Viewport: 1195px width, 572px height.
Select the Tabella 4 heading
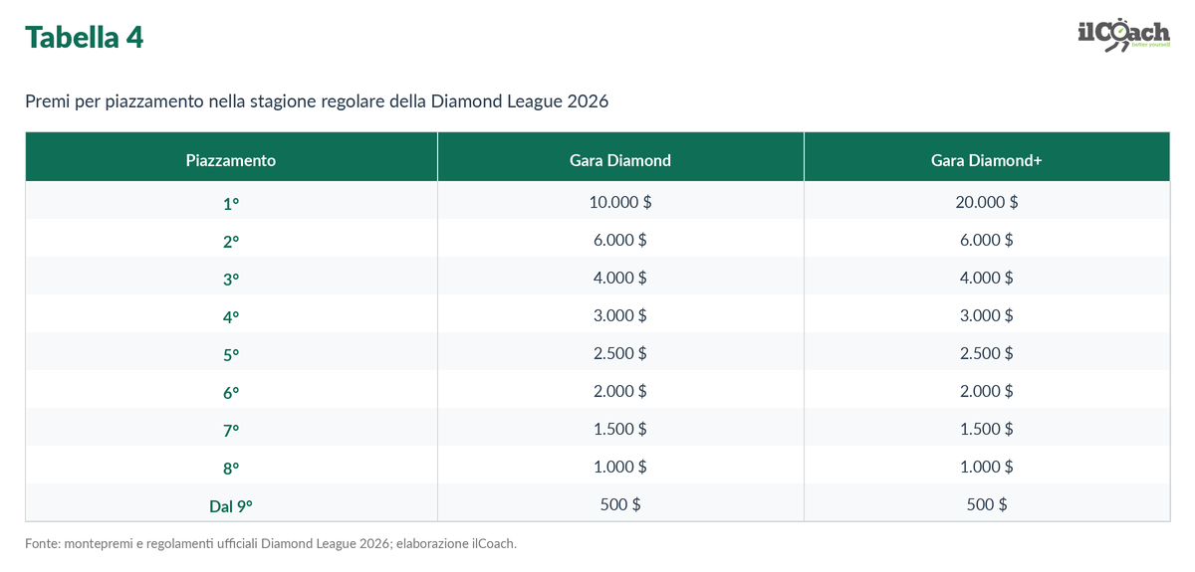pos(85,37)
